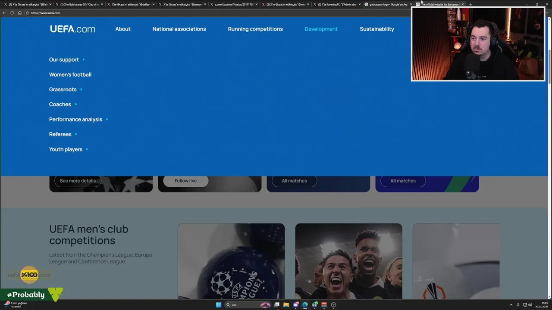Open WhatsApp from the taskbar
Screen dimensions: 552x310
[x=315, y=305]
